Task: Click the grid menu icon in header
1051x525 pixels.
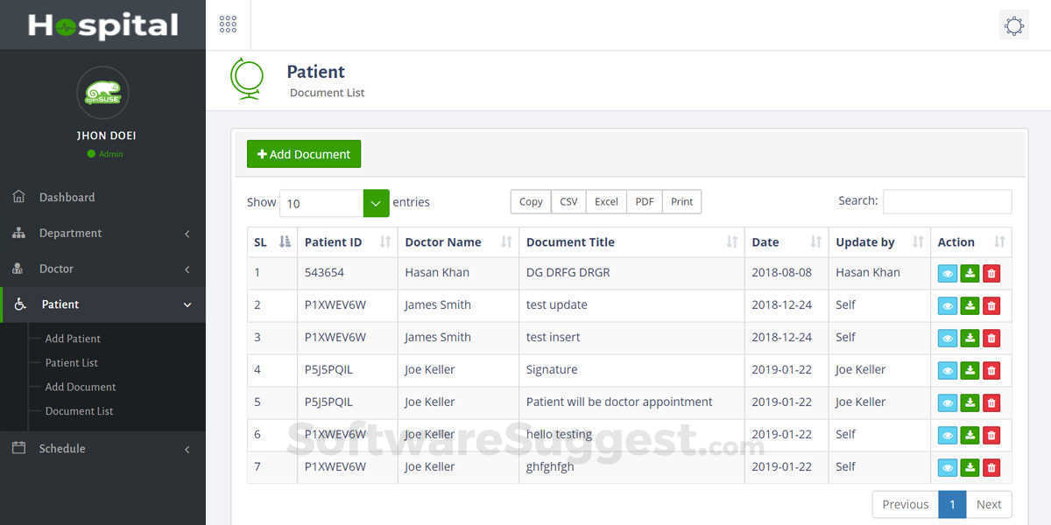Action: 228,24
